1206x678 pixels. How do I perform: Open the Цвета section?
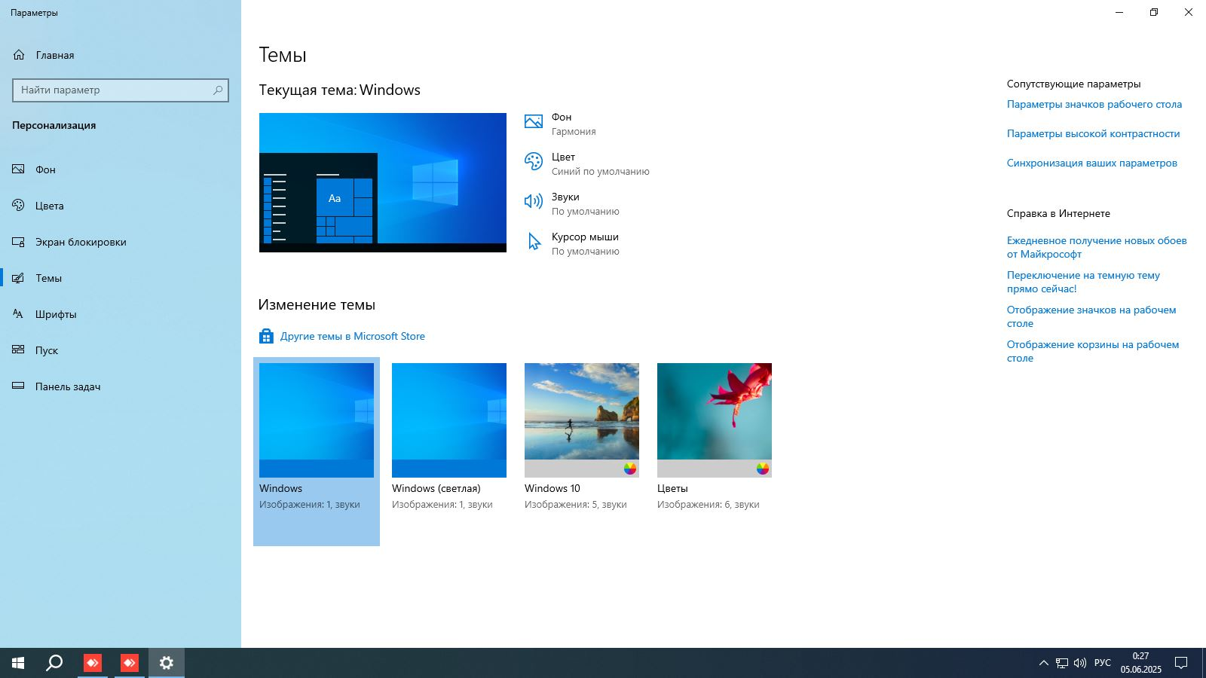coord(121,206)
